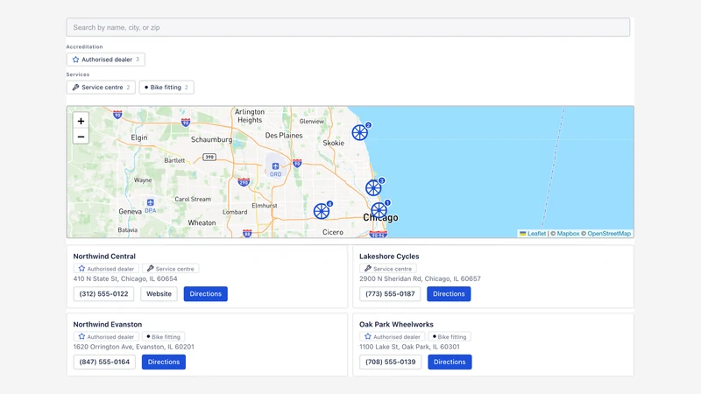Call Northwind Central at (312) 555-0122

click(x=103, y=294)
